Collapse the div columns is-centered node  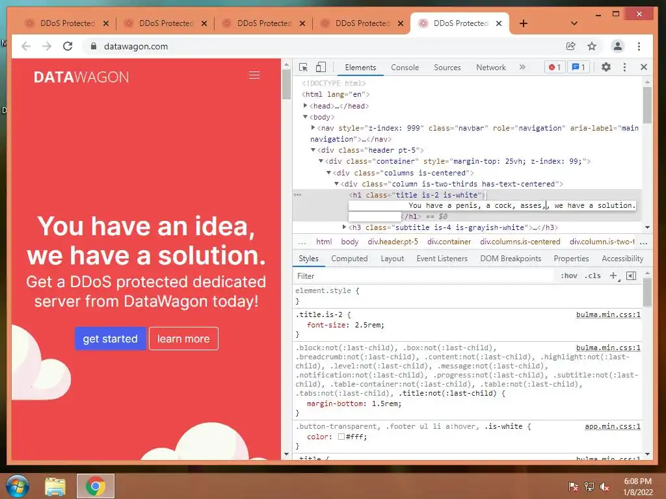(328, 173)
